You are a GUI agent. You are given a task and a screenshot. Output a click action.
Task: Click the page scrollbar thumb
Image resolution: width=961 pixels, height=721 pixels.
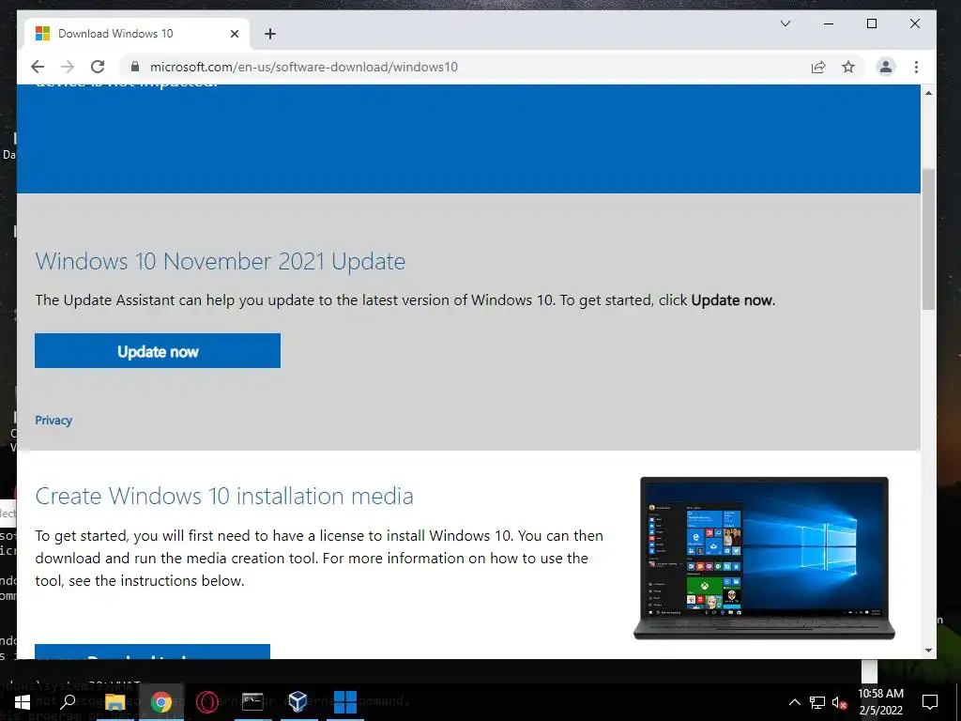pyautogui.click(x=928, y=239)
